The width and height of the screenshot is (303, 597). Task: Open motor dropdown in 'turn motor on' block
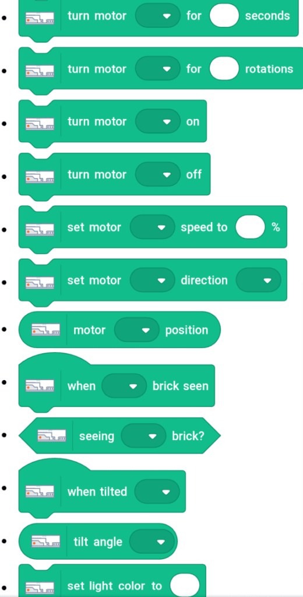(x=157, y=121)
